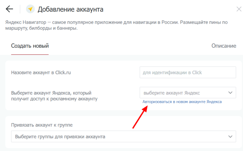Click the Выберите аккаунт Яндекса, который label
Screen dimensions: 243x151
click(54, 96)
